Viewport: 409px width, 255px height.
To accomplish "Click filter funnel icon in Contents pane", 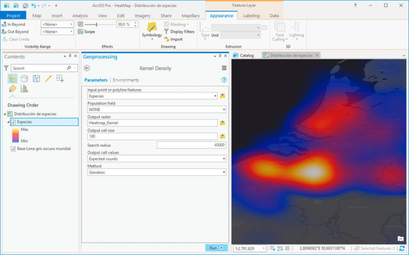I will (x=6, y=68).
